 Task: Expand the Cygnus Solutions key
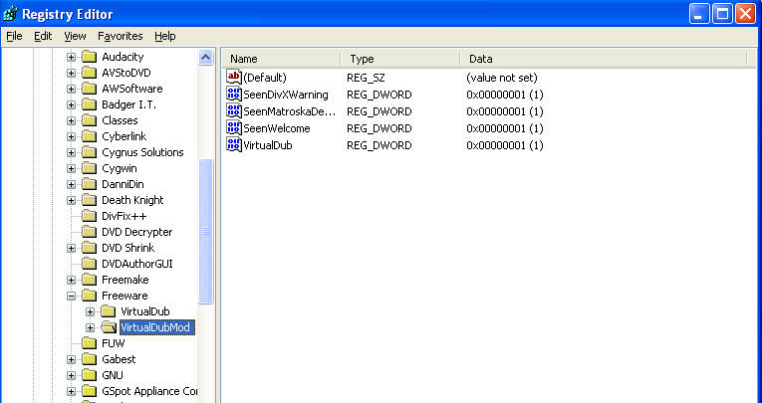tap(72, 153)
